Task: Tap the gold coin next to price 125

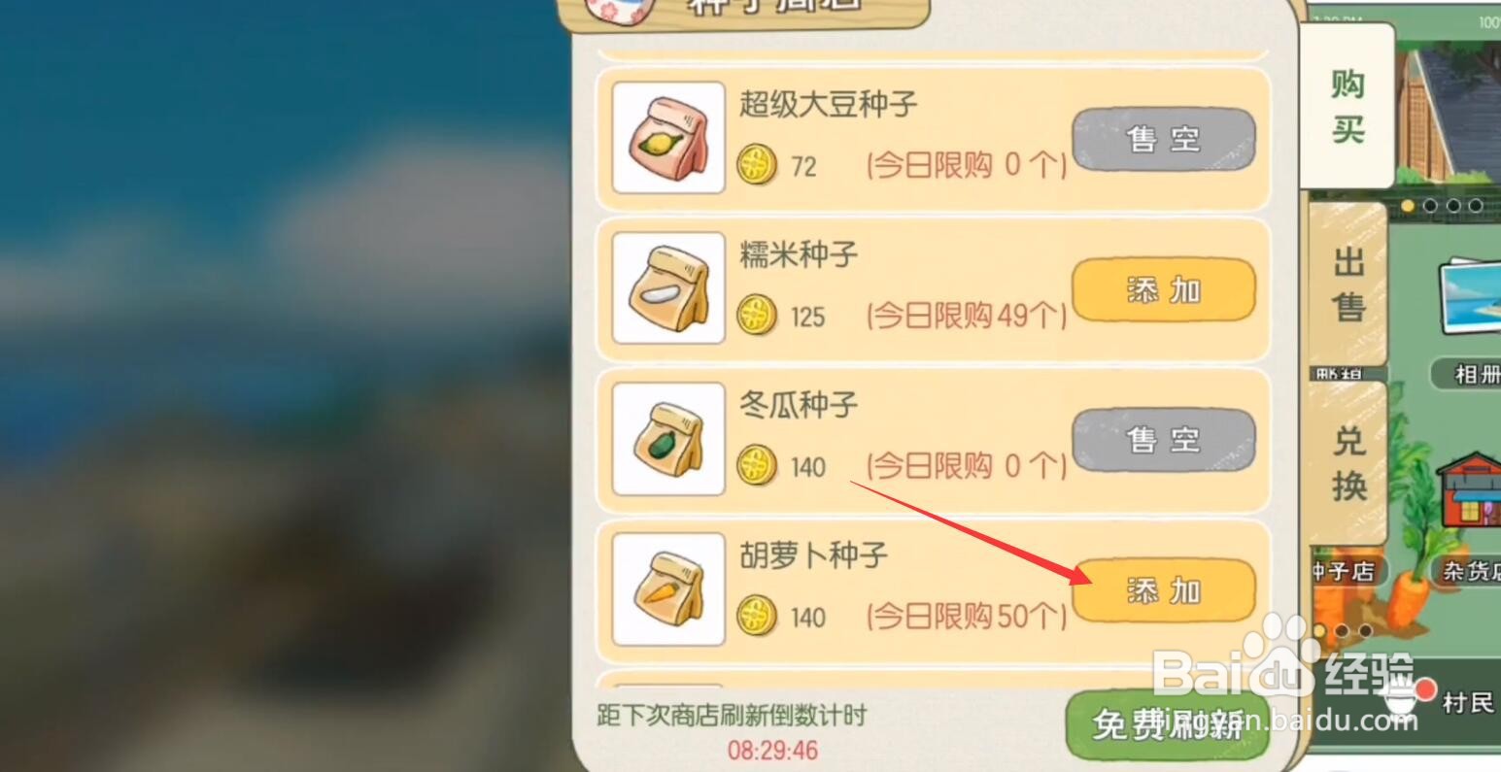Action: 757,317
